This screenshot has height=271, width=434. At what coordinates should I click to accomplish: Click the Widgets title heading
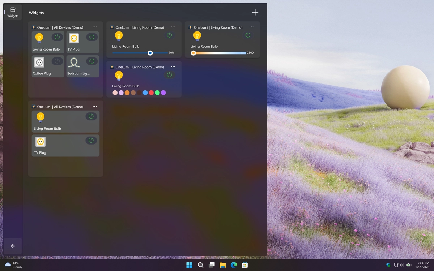(36, 13)
